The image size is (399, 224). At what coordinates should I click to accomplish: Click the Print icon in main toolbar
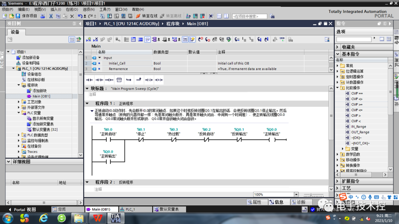42,16
